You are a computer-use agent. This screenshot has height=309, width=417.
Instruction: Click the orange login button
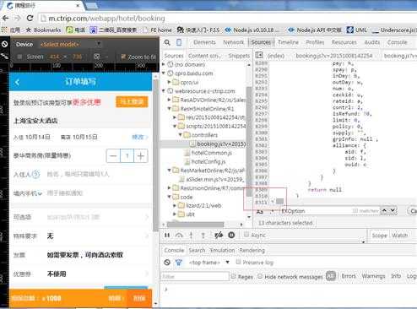point(132,101)
